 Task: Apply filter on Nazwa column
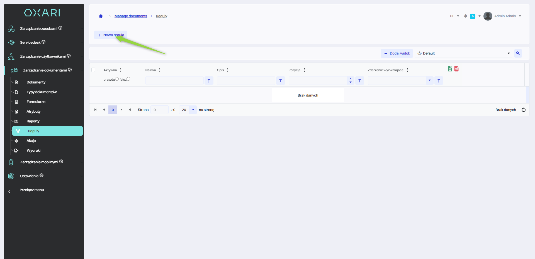coord(209,81)
